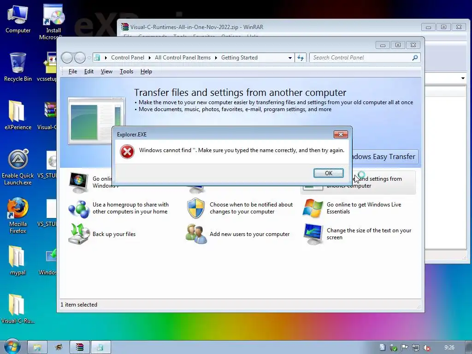Click the network tray icon

pyautogui.click(x=415, y=348)
